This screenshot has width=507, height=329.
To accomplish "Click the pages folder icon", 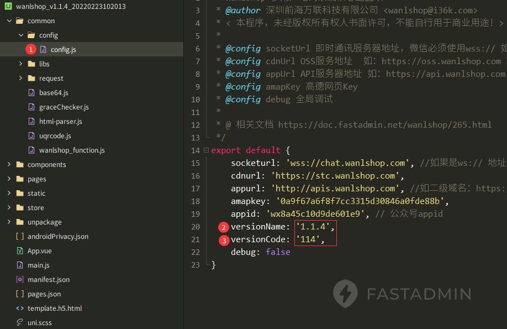I will (20, 179).
